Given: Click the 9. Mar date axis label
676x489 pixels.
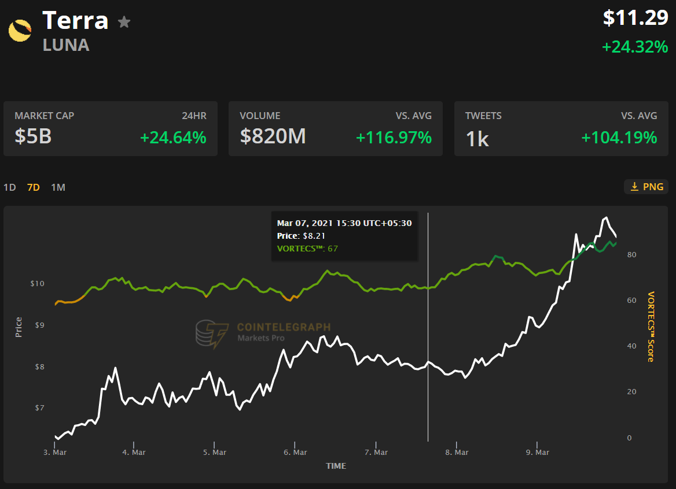Looking at the screenshot, I should (537, 452).
